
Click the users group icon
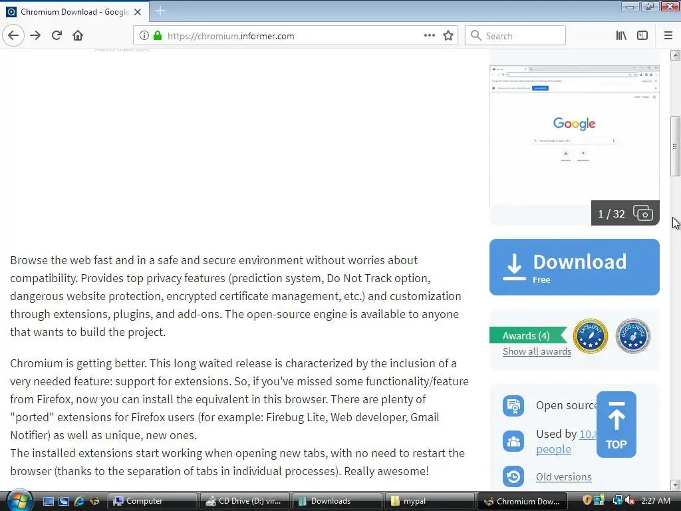[513, 442]
